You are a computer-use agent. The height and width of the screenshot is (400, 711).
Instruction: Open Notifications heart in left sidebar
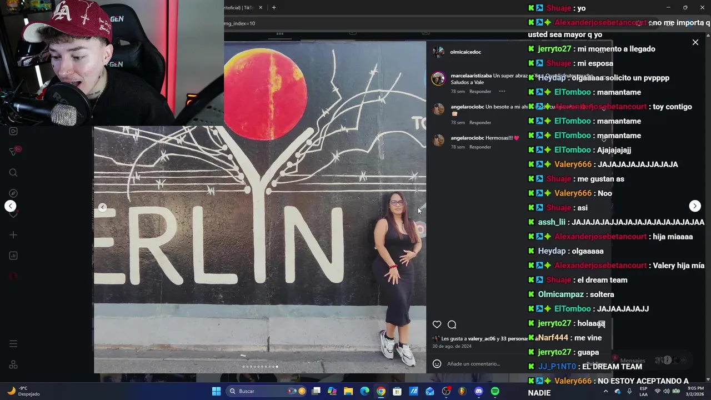[13, 214]
